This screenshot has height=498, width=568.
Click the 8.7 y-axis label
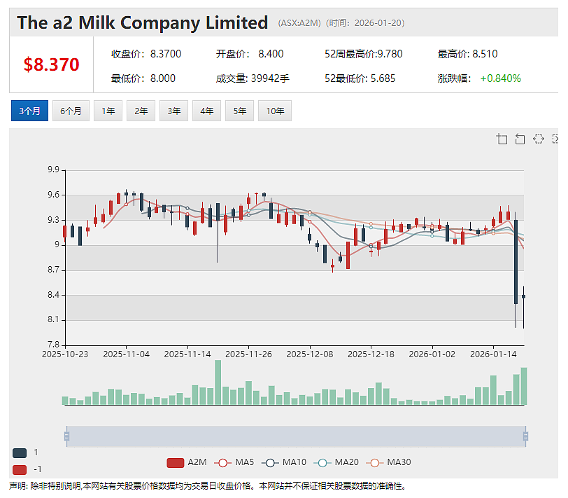[53, 270]
